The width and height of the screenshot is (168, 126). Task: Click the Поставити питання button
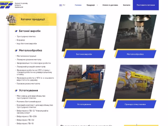point(146,5)
